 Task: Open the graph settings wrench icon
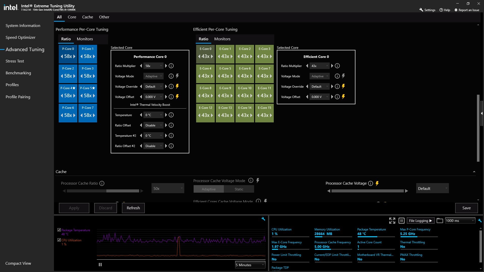(x=263, y=219)
